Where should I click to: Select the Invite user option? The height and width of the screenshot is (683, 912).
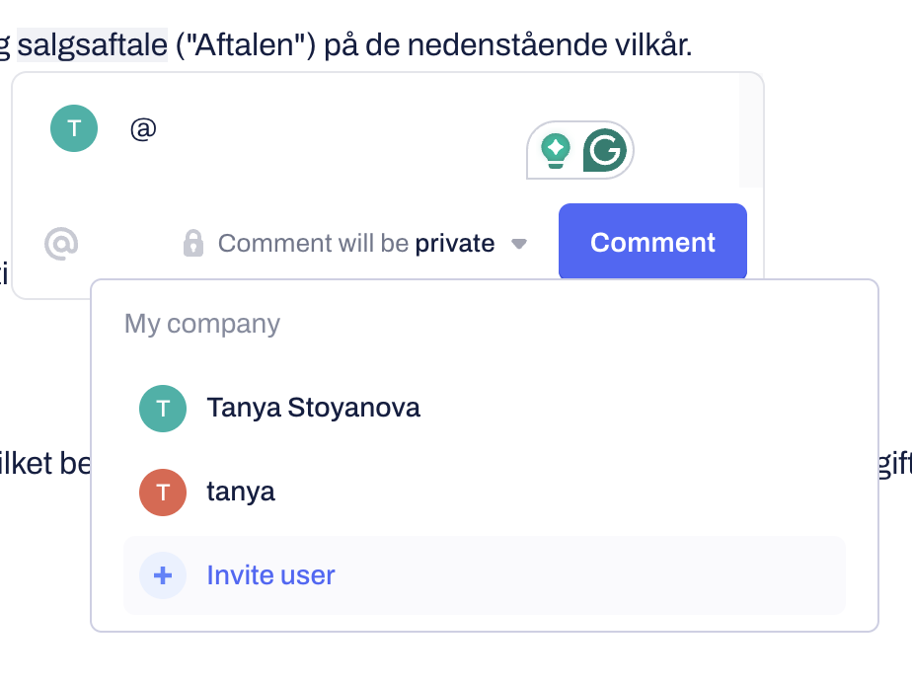click(484, 575)
